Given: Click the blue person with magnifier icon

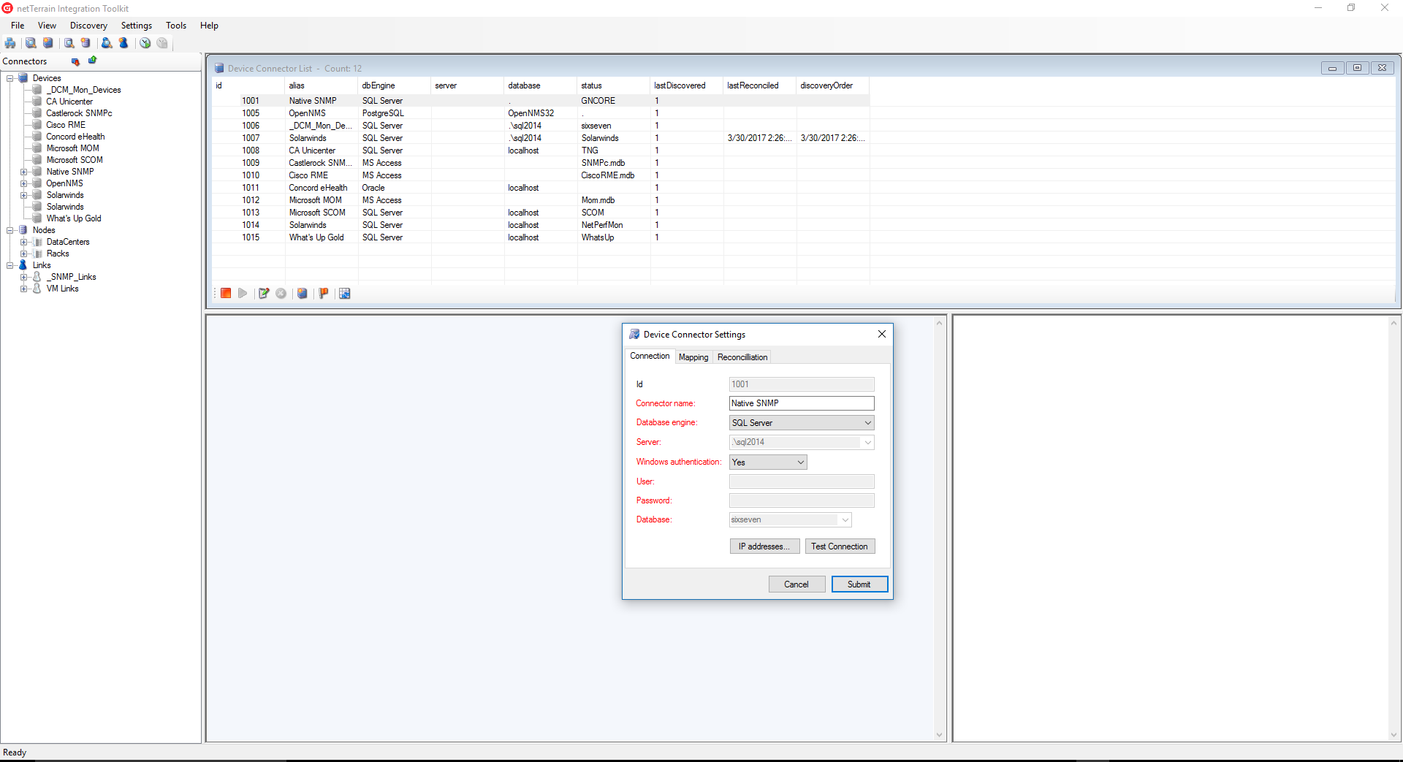Looking at the screenshot, I should tap(107, 43).
